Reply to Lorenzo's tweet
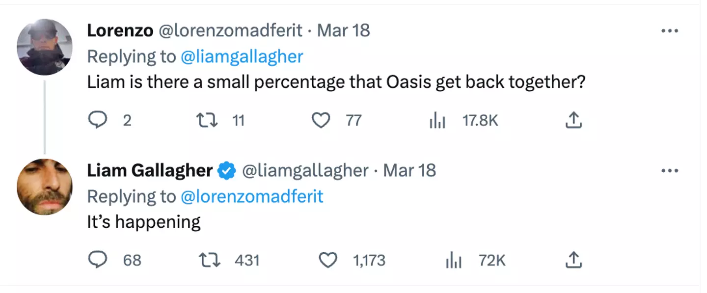 tap(97, 120)
